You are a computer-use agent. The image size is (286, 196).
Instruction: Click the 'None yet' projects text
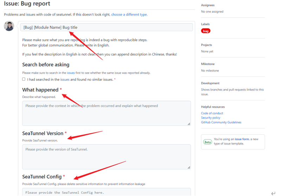point(207,52)
